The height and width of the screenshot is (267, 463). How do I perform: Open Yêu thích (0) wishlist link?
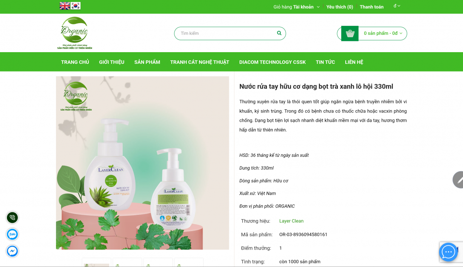click(x=340, y=7)
